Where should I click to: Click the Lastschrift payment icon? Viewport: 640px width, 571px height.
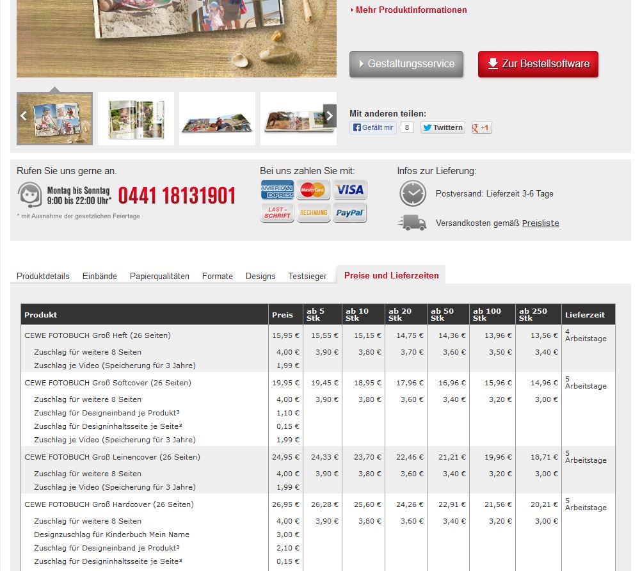pos(277,213)
